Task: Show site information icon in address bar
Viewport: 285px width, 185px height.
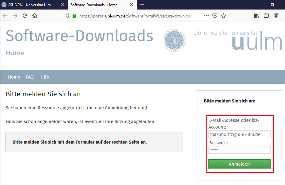Action: pyautogui.click(x=68, y=16)
